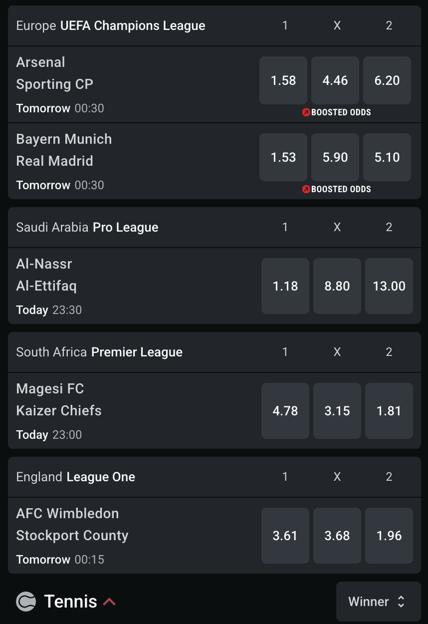This screenshot has height=624, width=428.
Task: Bet on Sporting CP win at 6.20
Action: click(x=387, y=80)
